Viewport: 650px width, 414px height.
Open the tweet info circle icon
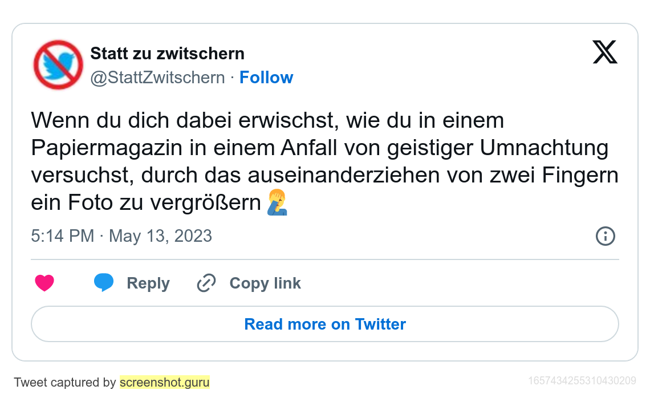(605, 236)
